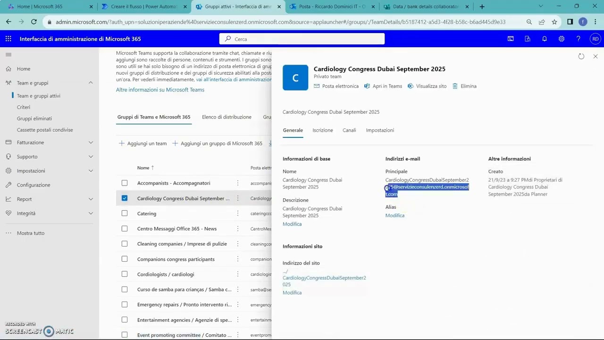Open Altre informazioni su Microsoft Teams link
Image resolution: width=604 pixels, height=340 pixels.
[x=160, y=90]
